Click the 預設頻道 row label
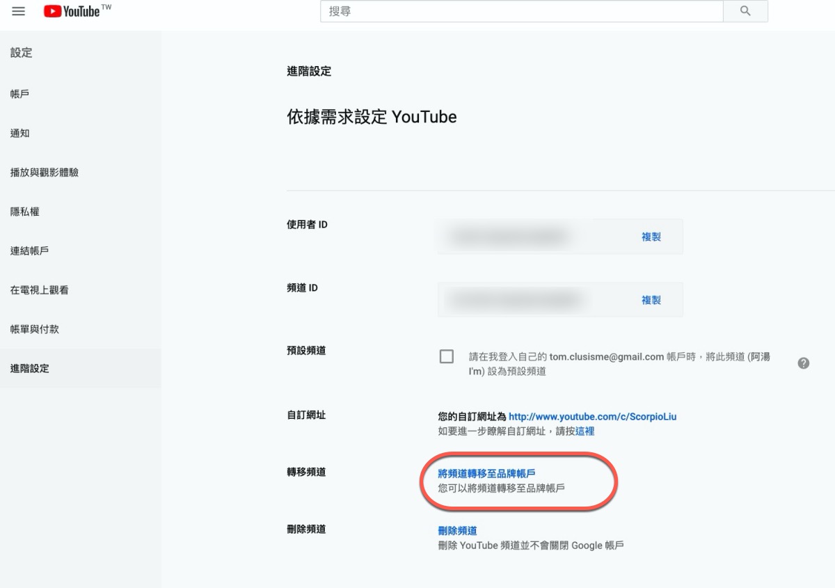The image size is (835, 588). click(x=306, y=351)
